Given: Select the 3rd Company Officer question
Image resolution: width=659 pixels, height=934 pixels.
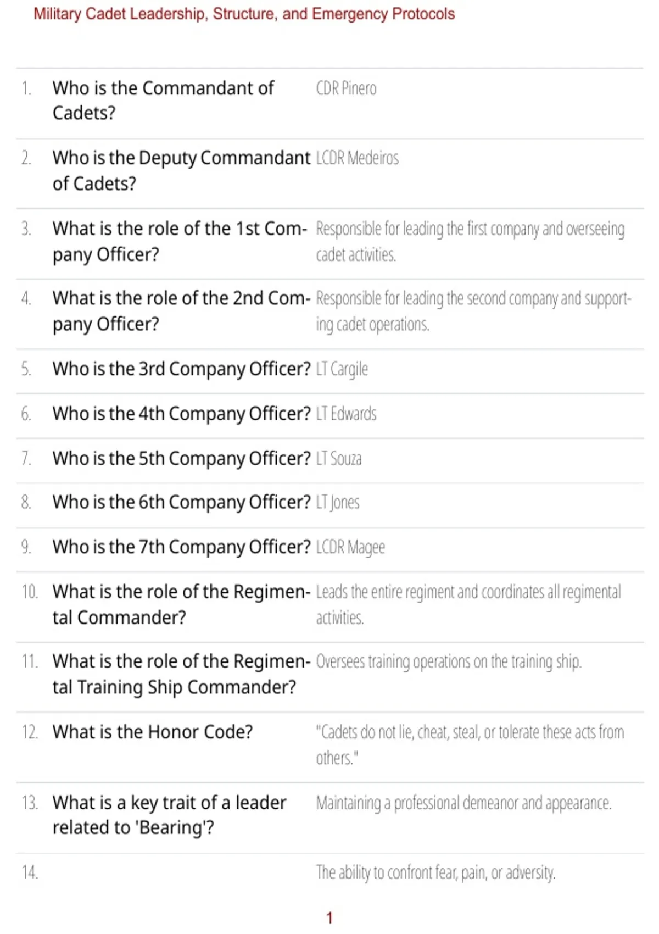Looking at the screenshot, I should click(x=181, y=369).
